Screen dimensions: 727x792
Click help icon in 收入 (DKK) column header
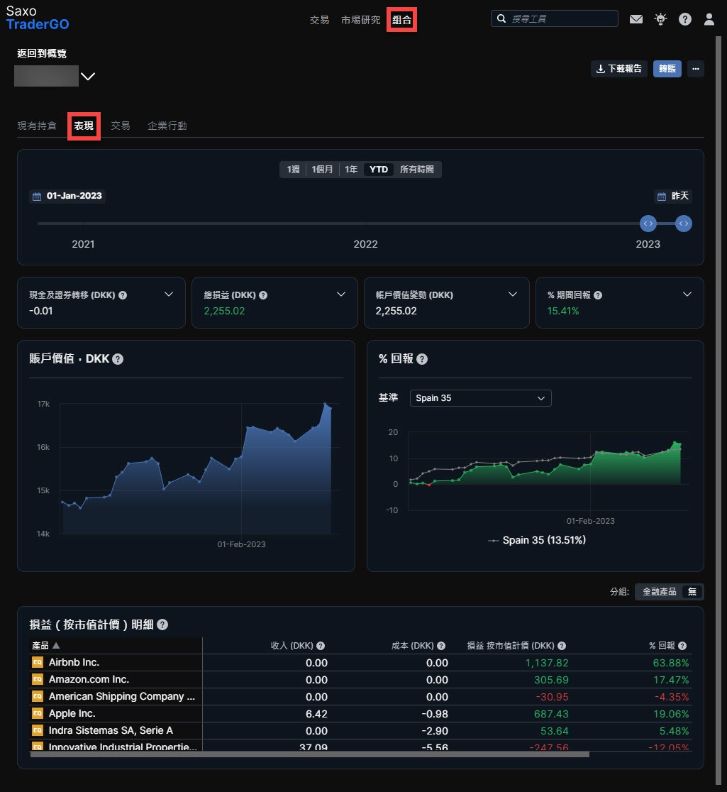coord(321,646)
